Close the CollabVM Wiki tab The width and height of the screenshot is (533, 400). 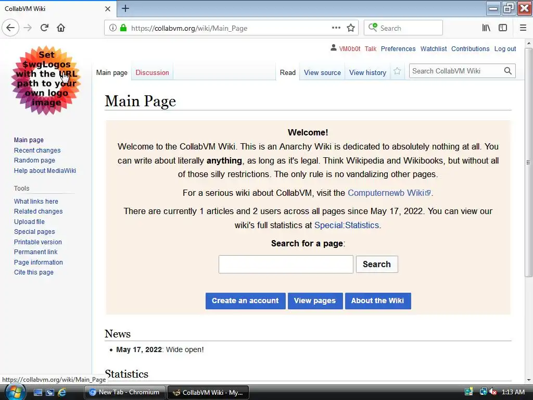tap(108, 9)
